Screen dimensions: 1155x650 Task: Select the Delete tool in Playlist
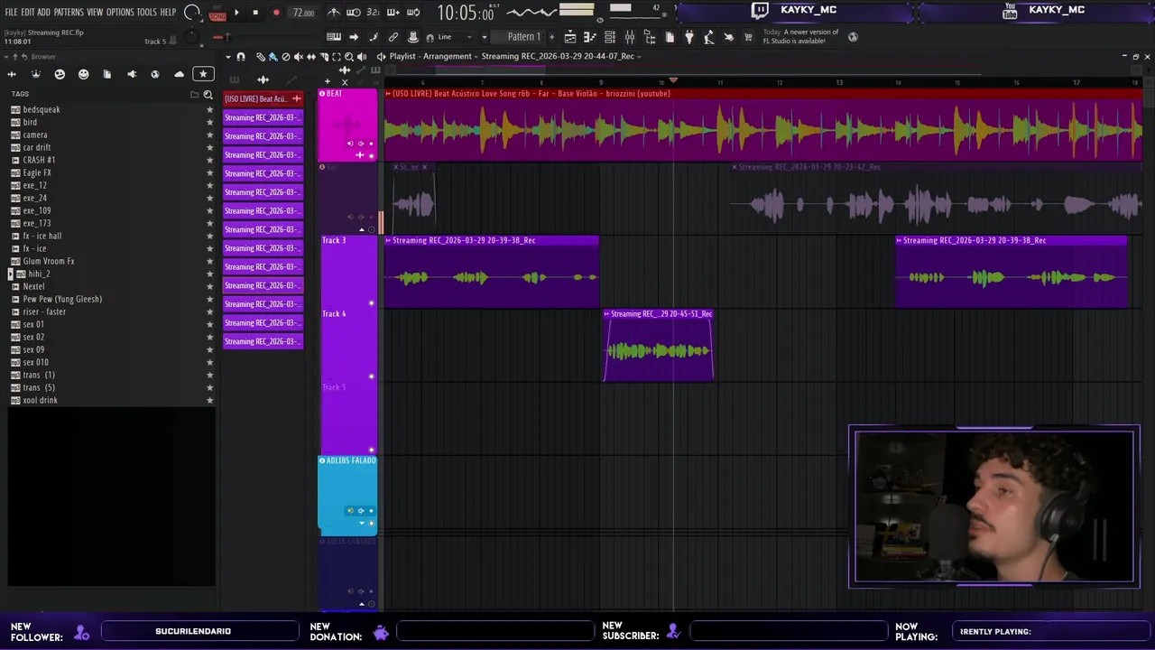(285, 57)
